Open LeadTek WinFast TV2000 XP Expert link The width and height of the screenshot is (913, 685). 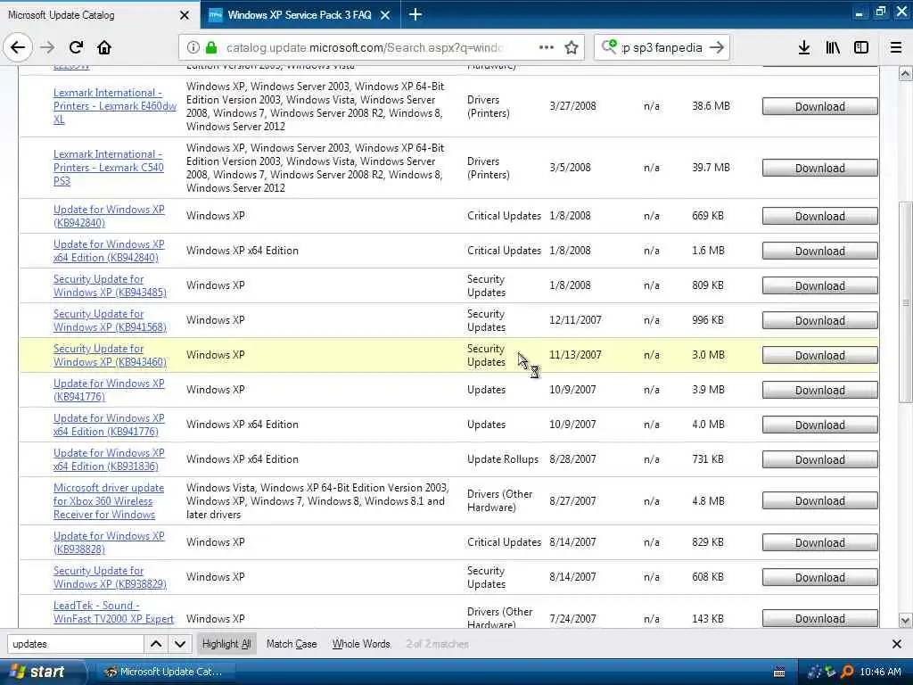click(x=113, y=612)
